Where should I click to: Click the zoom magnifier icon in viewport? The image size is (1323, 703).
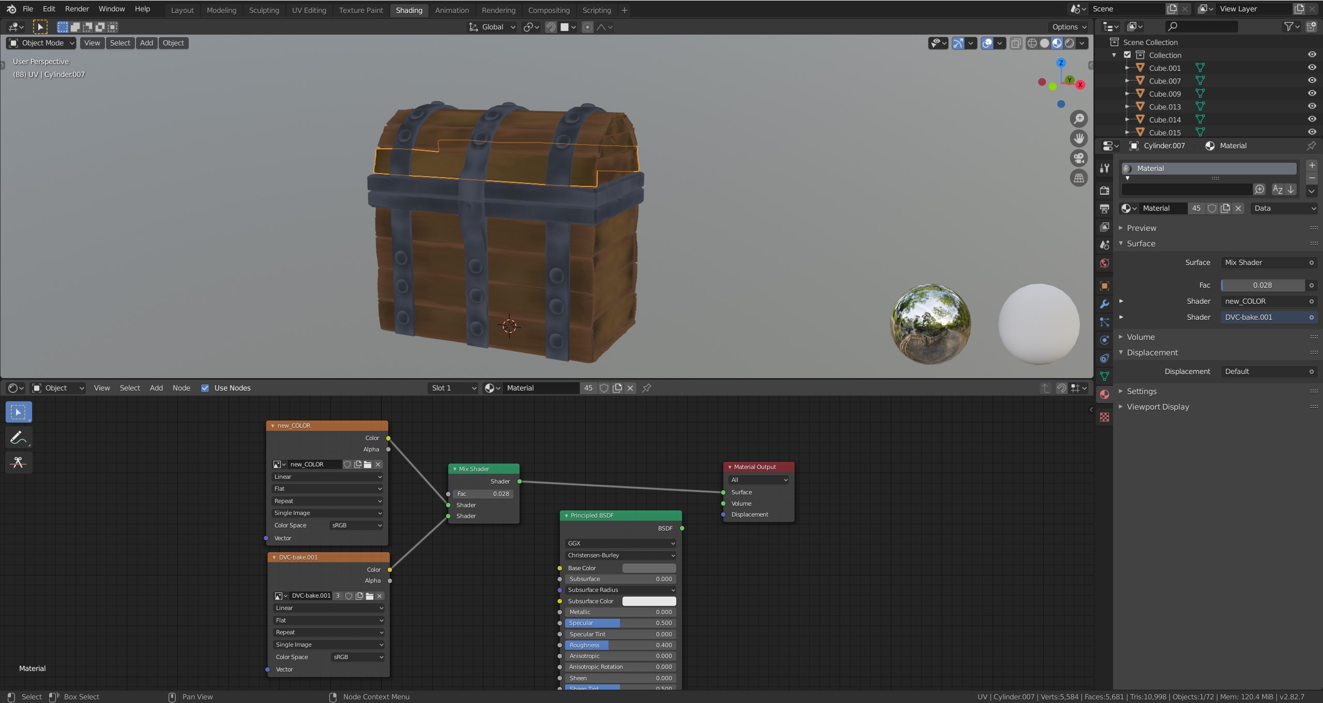tap(1079, 119)
